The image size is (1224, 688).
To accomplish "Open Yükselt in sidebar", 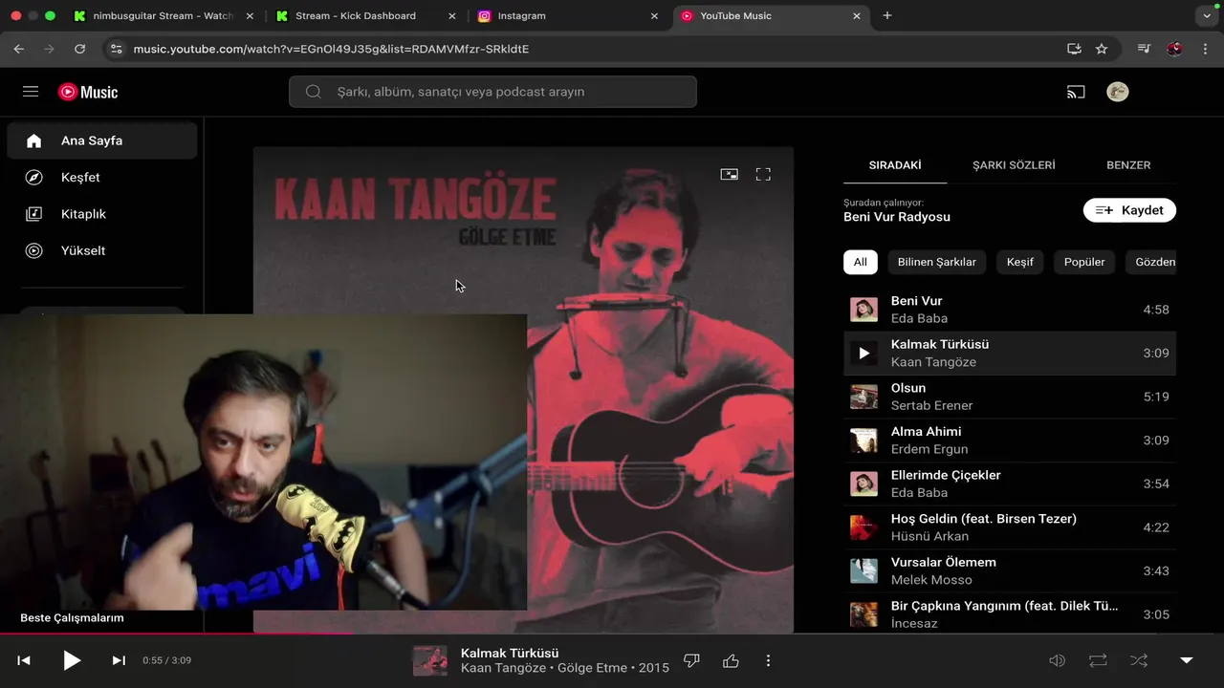I will [102, 250].
